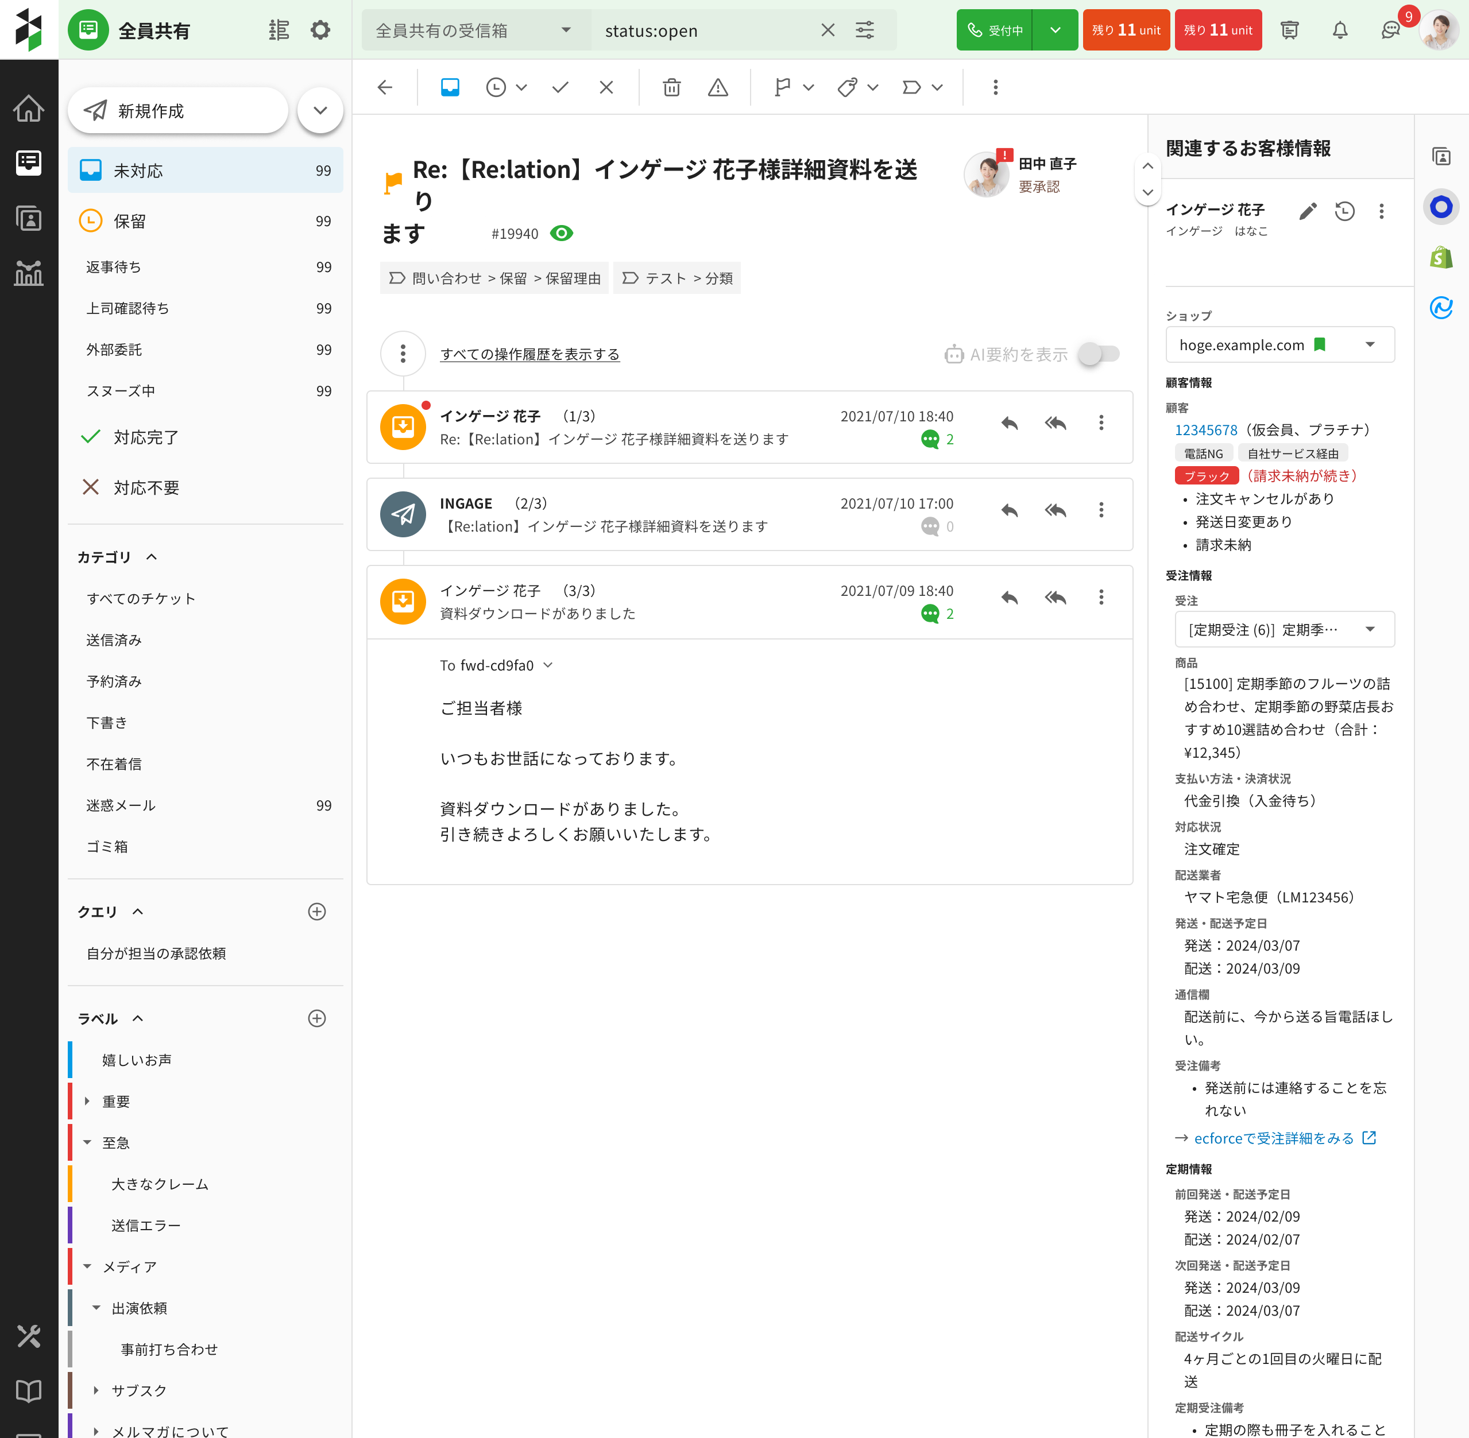
Task: Click edit pencil for インゲージ 花子
Action: [x=1307, y=211]
